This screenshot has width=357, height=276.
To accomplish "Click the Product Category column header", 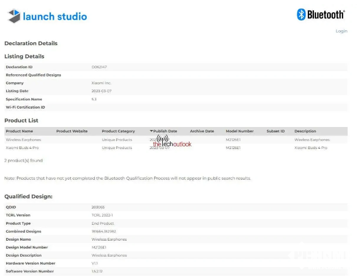I will [118, 131].
